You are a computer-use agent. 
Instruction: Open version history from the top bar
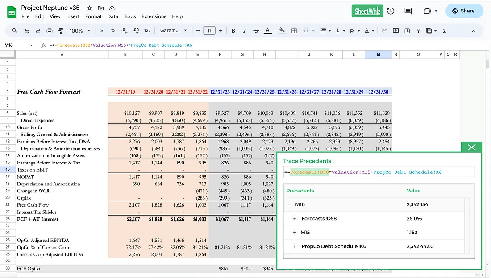click(x=391, y=11)
